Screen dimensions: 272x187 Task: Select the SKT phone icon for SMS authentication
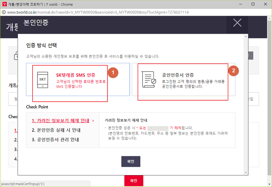click(42, 80)
